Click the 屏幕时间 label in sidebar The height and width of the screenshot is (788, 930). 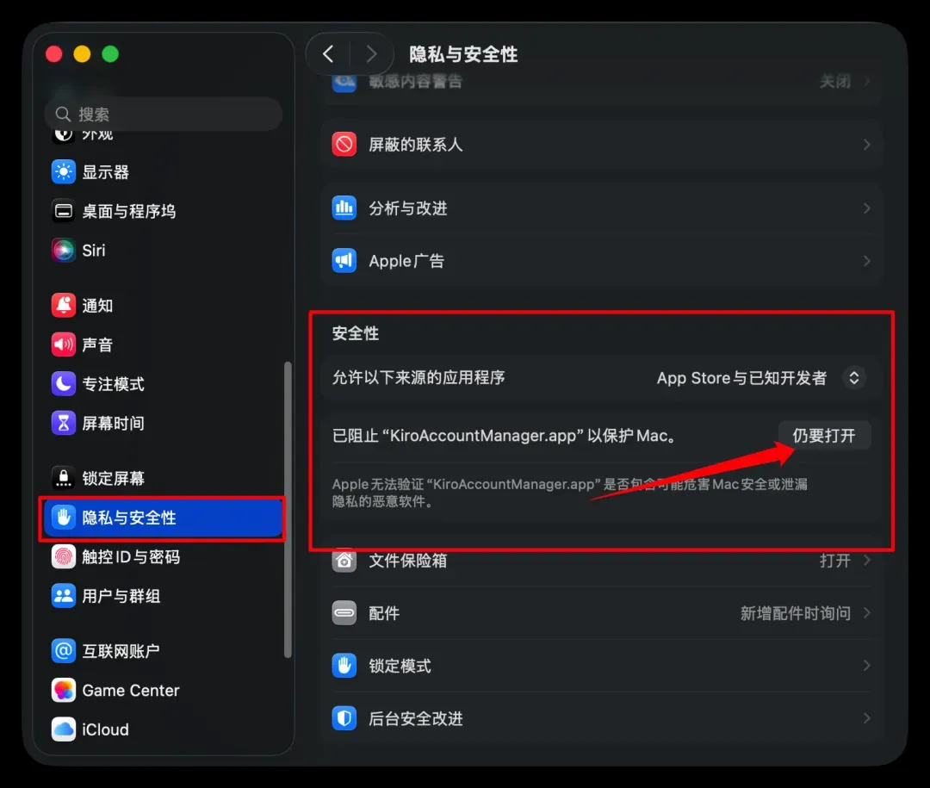point(113,423)
